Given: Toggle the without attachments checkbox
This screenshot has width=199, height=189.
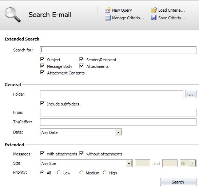Looking at the screenshot, I should point(81,153).
